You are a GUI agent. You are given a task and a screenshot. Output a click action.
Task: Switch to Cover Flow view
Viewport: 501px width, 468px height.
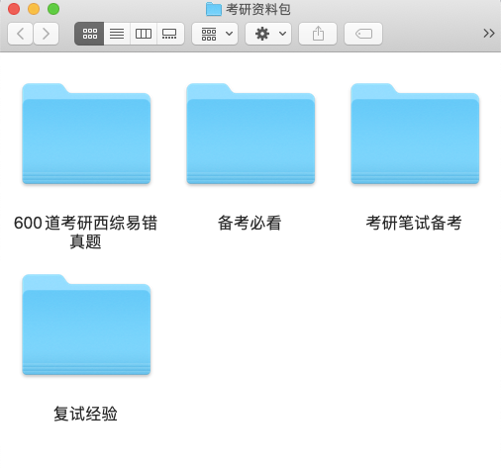[x=170, y=34]
